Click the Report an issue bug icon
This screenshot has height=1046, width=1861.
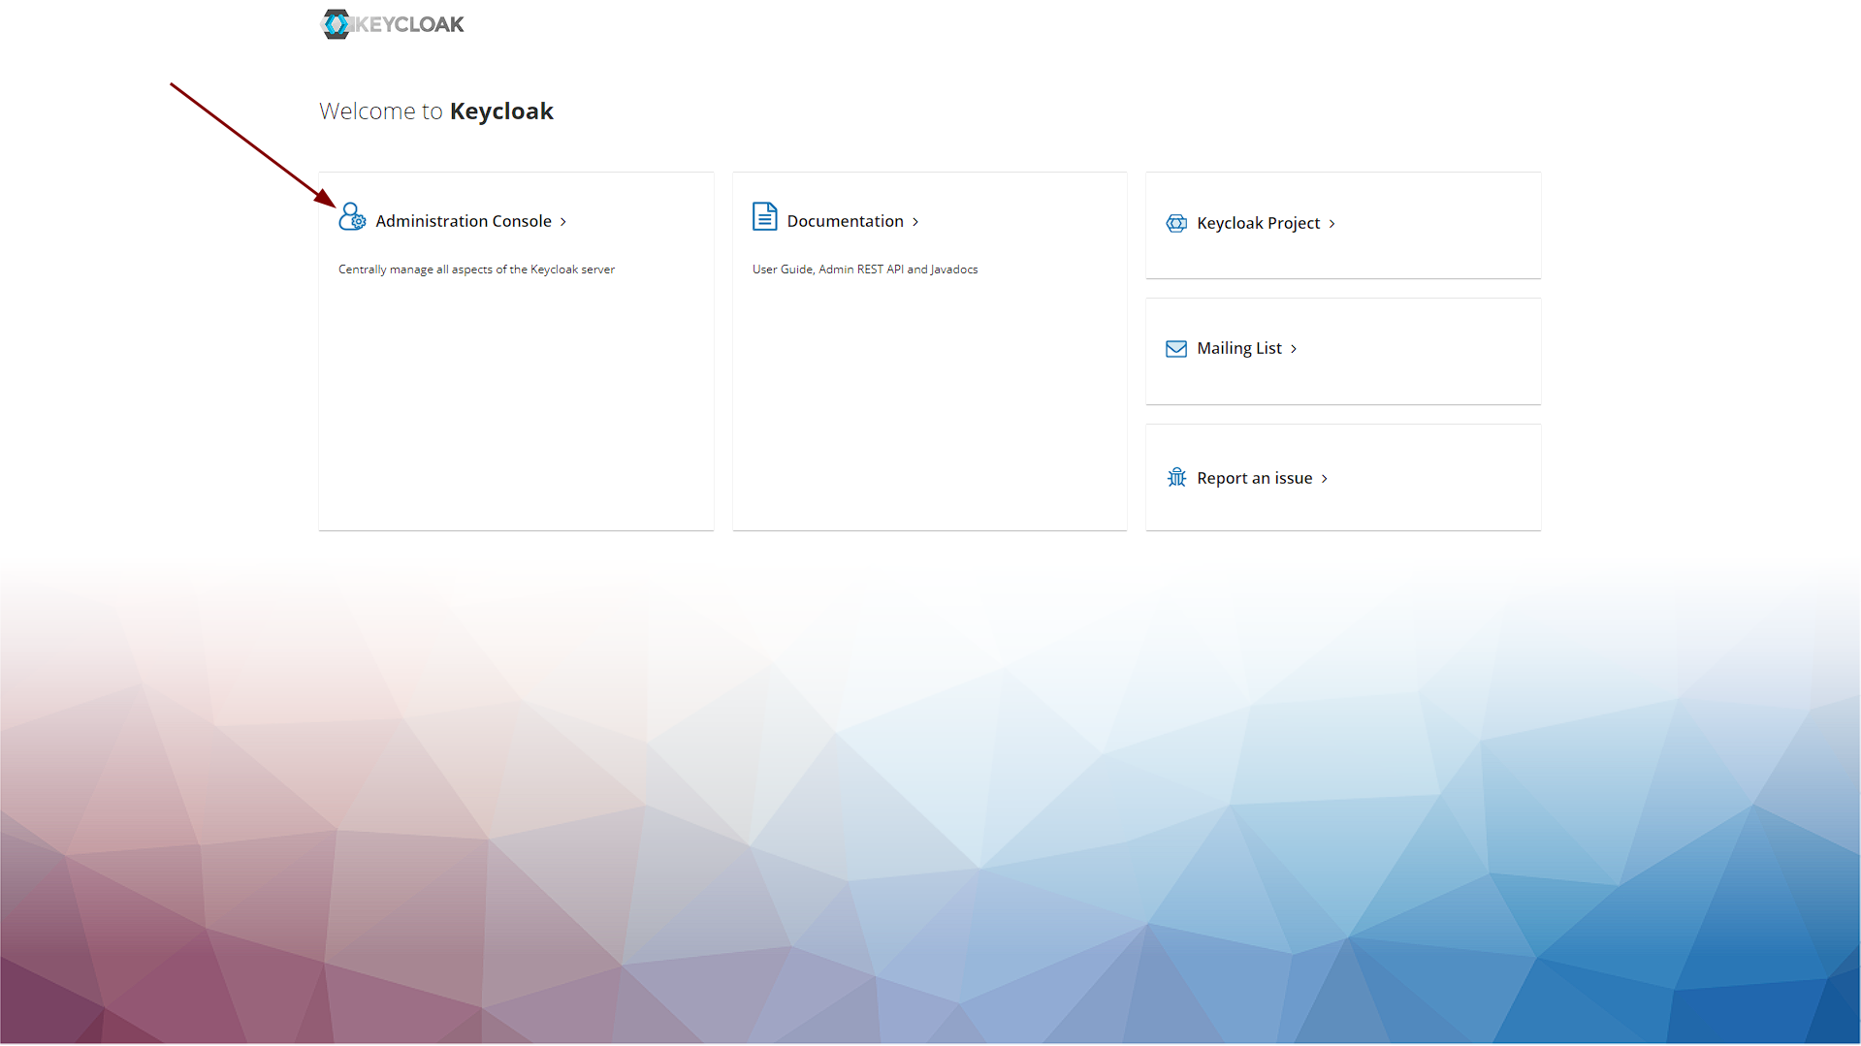[1176, 477]
